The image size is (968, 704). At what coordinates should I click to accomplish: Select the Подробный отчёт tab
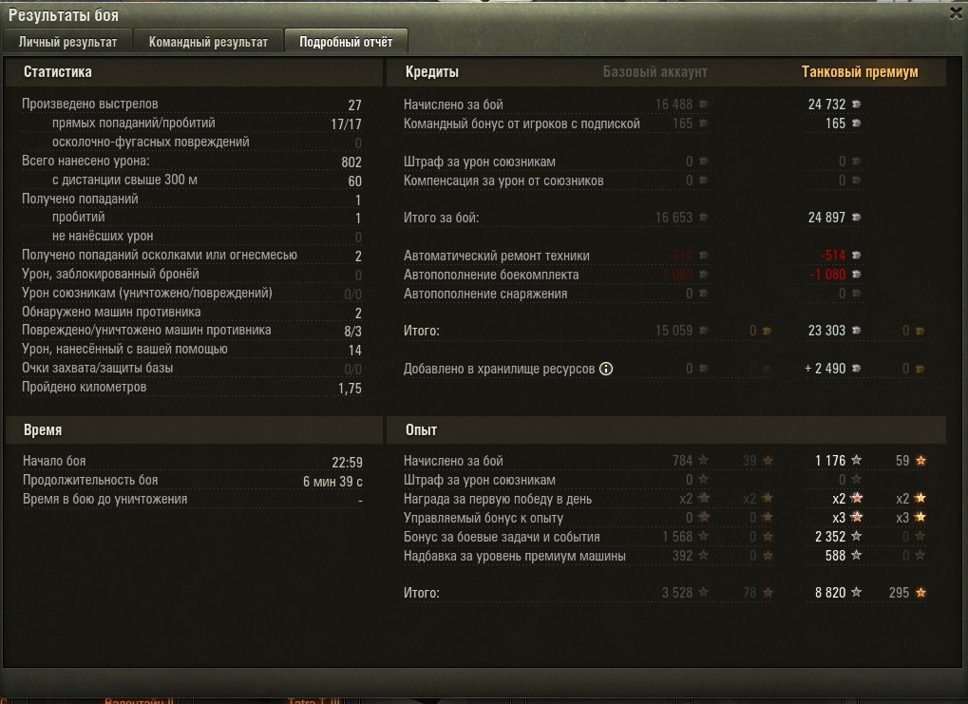point(346,42)
